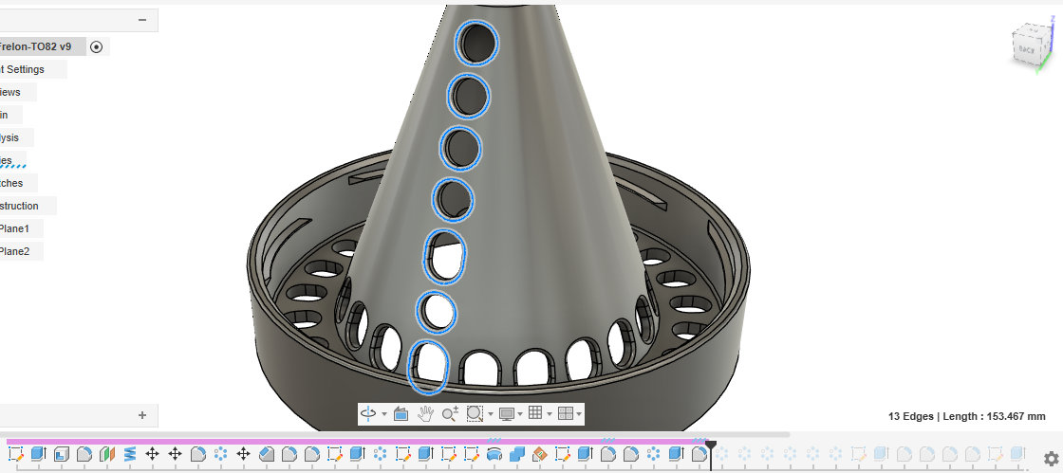The width and height of the screenshot is (1063, 473).
Task: Activate the Pan hand tool
Action: (x=425, y=414)
